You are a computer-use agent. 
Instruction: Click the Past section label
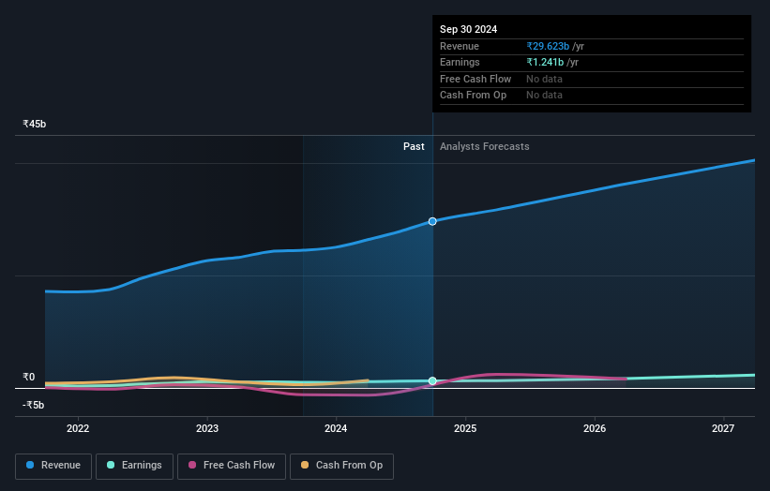point(414,147)
